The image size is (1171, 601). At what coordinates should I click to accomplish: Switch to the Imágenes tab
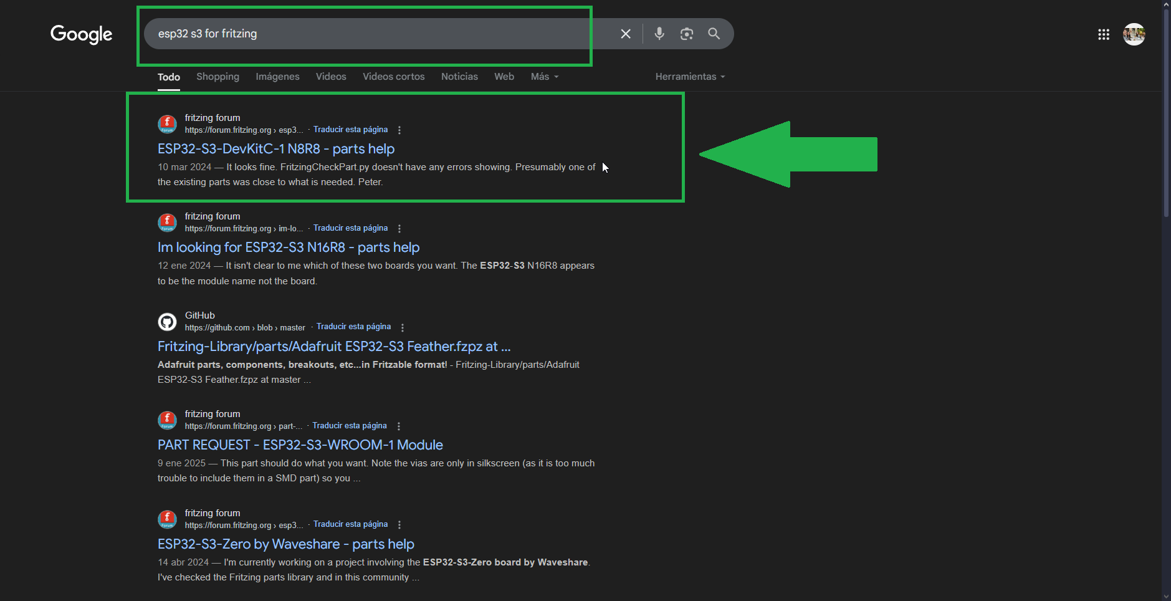pos(277,77)
